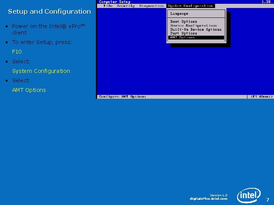Choose Language from the dropdown
This screenshot has width=274, height=205.
tap(179, 14)
